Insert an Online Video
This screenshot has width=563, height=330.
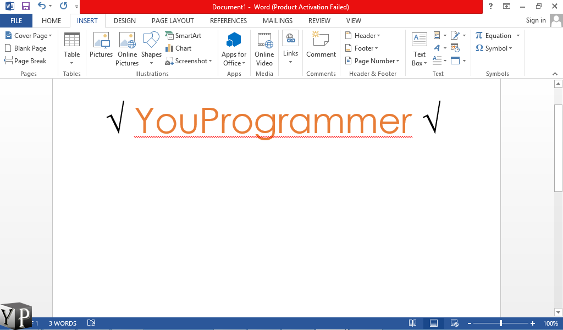[x=264, y=49]
